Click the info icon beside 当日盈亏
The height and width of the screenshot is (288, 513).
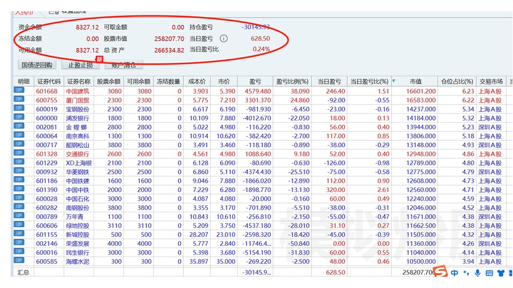(x=223, y=38)
